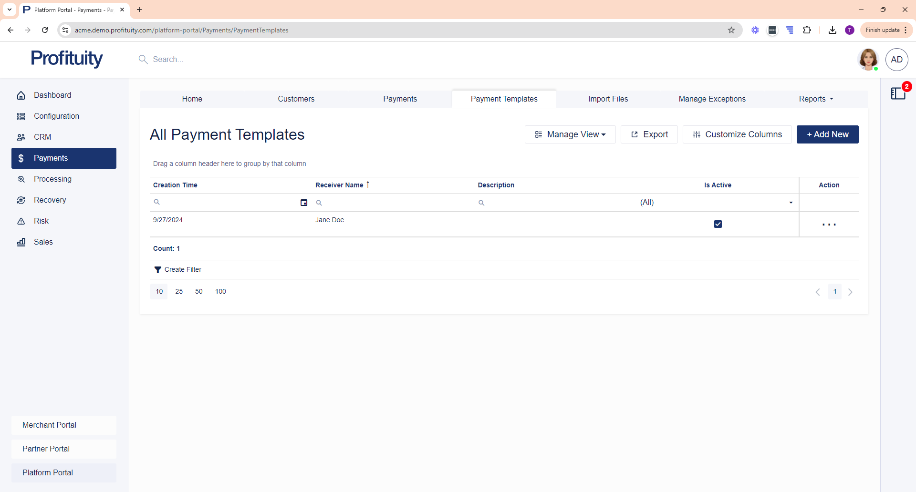The height and width of the screenshot is (492, 916).
Task: Bookmark this page with the star icon
Action: 731,30
